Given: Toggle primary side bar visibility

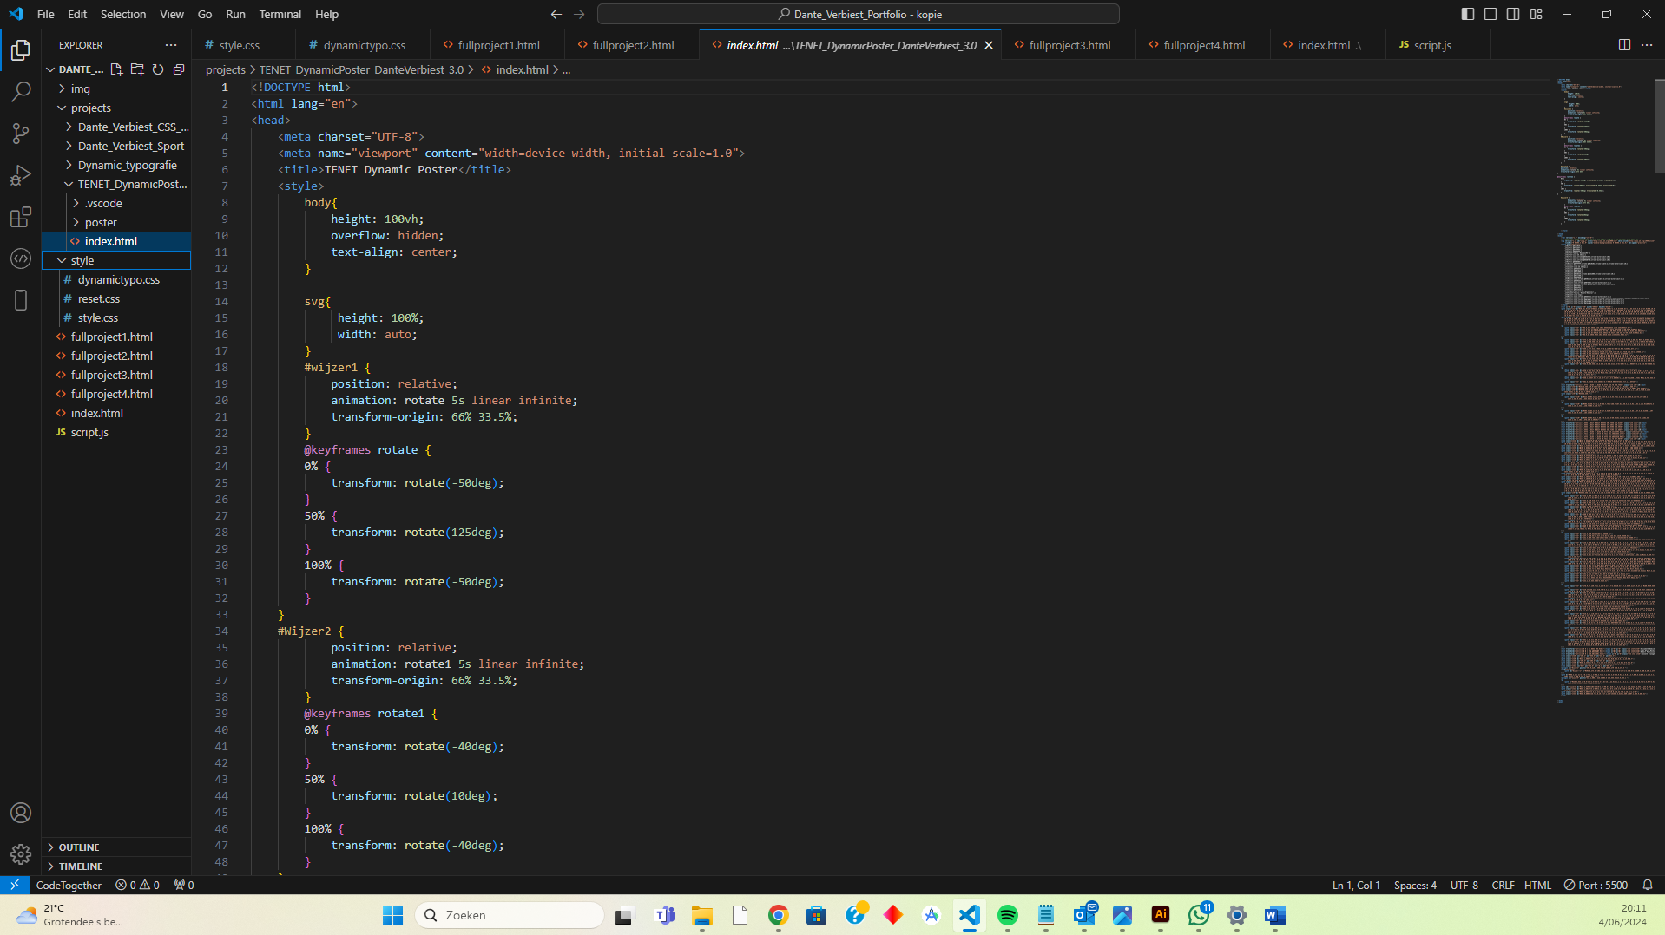Looking at the screenshot, I should coord(1467,14).
